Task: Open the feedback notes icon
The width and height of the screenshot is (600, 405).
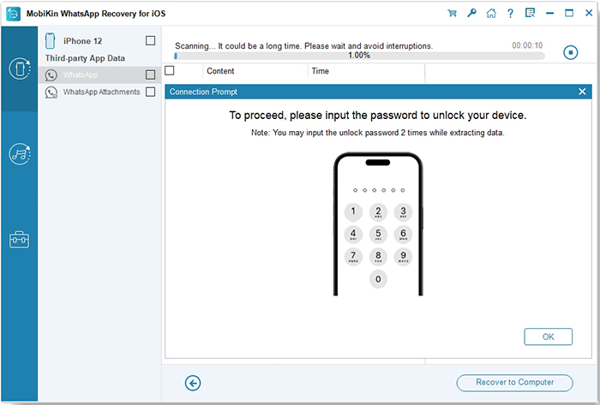Action: click(x=530, y=14)
